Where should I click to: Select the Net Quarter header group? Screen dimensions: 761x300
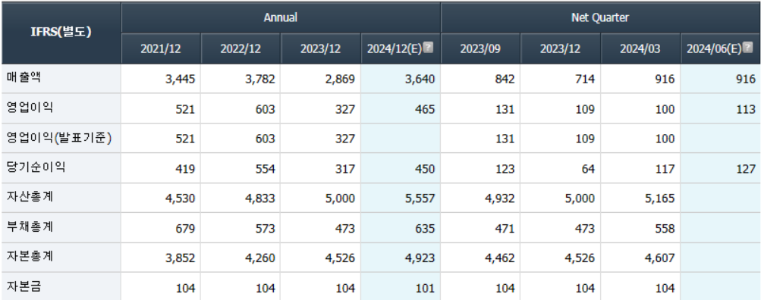click(600, 18)
